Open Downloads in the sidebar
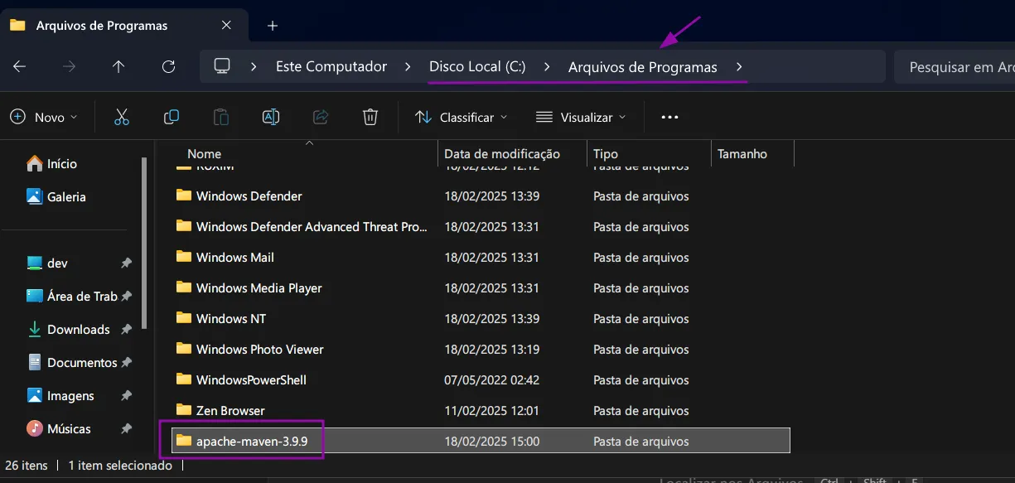Viewport: 1015px width, 483px height. click(x=78, y=330)
